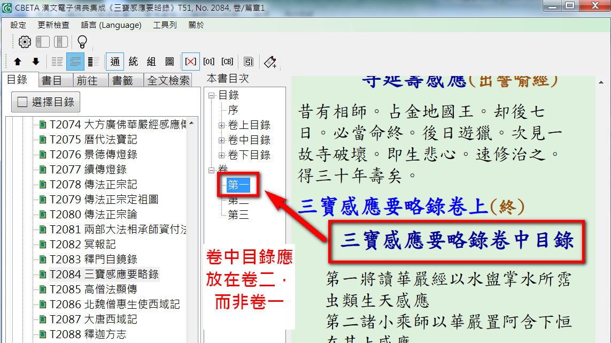The height and width of the screenshot is (343, 611).
Task: Switch to the 全文檢索 tab
Action: pyautogui.click(x=168, y=80)
